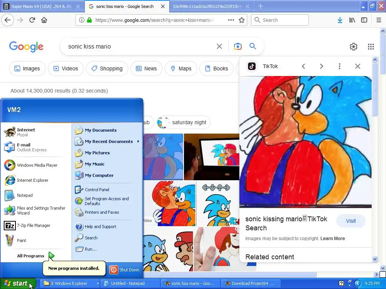Open Google settings gear
The width and height of the screenshot is (386, 289).
point(354,46)
